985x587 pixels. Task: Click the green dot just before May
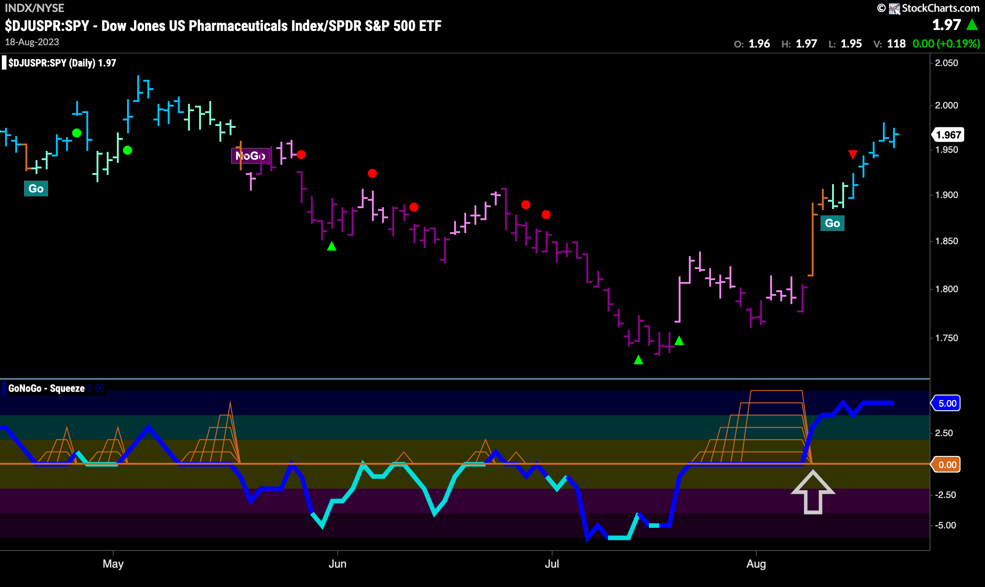click(128, 150)
